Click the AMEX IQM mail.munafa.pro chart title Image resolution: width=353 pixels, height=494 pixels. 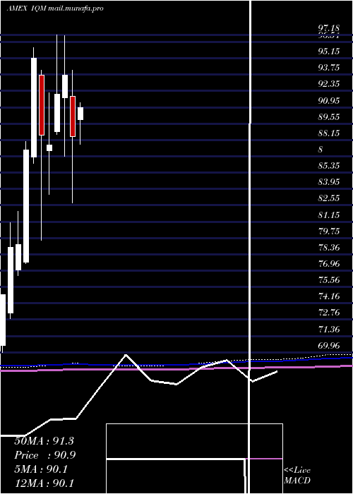(x=55, y=8)
